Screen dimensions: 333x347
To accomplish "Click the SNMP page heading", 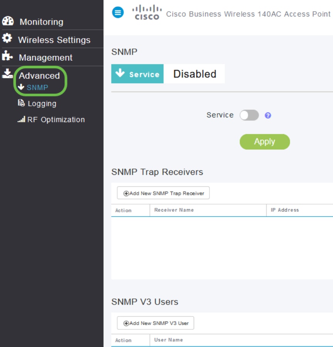I will pyautogui.click(x=124, y=52).
